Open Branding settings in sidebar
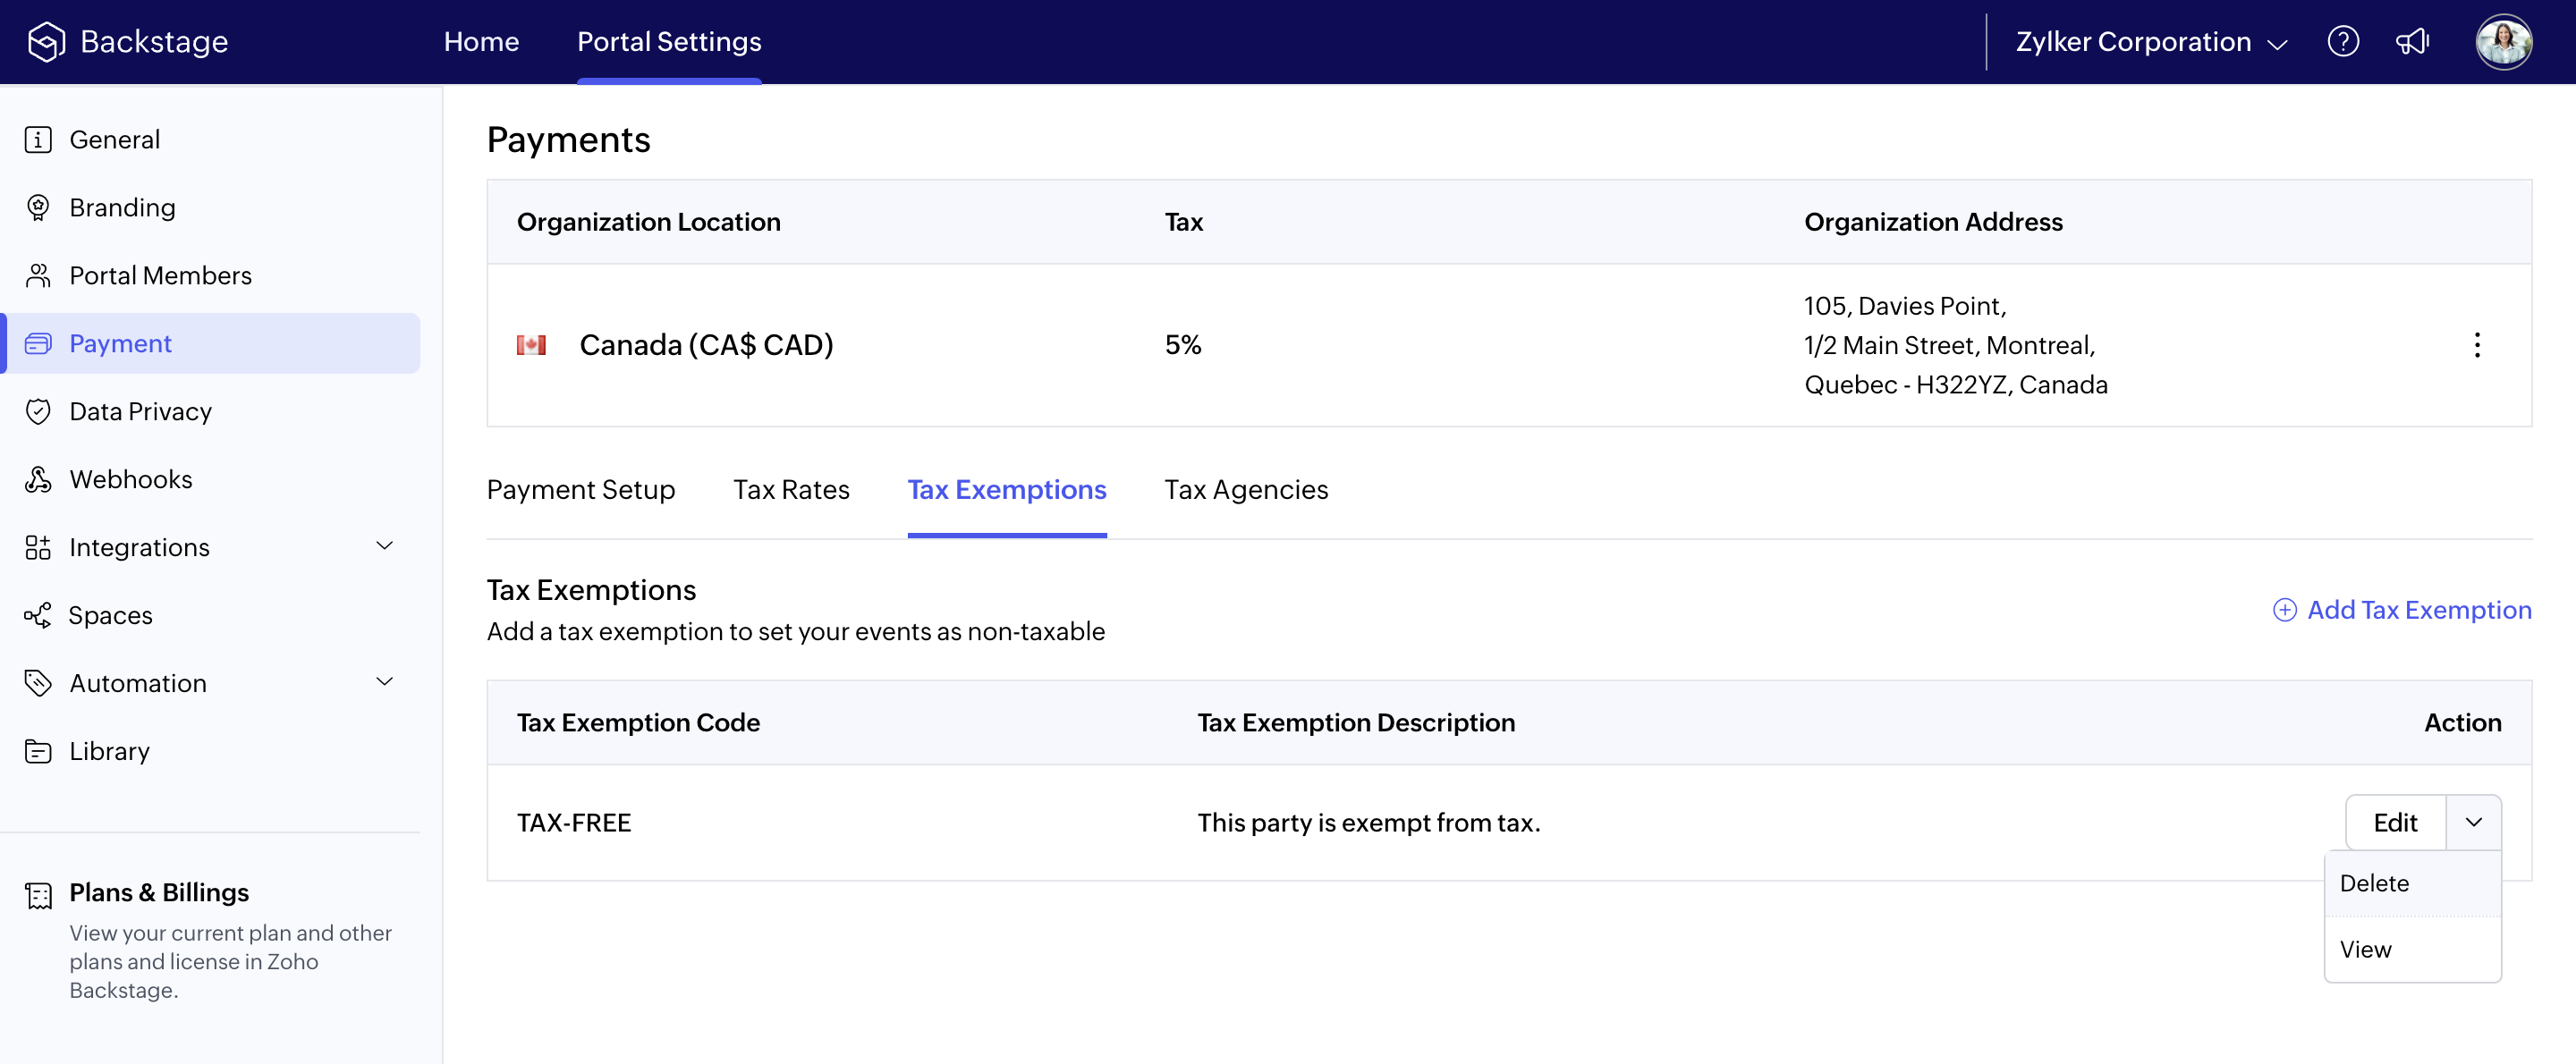The width and height of the screenshot is (2576, 1064). [x=122, y=207]
